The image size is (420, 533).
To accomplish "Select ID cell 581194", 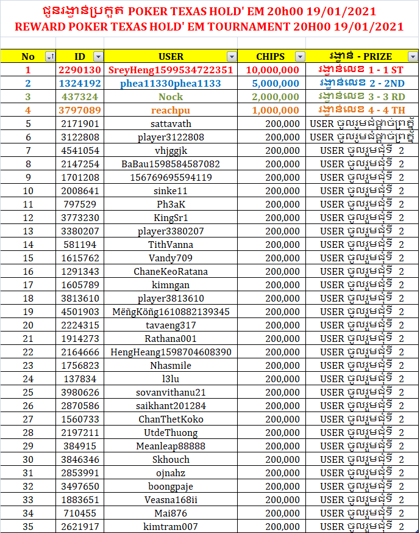I will [x=80, y=244].
